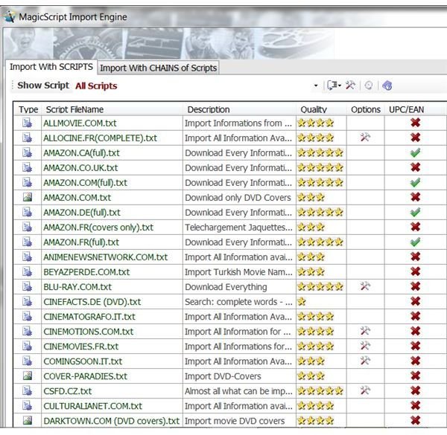The width and height of the screenshot is (447, 435).
Task: Sort by the Quality column header
Action: click(314, 109)
